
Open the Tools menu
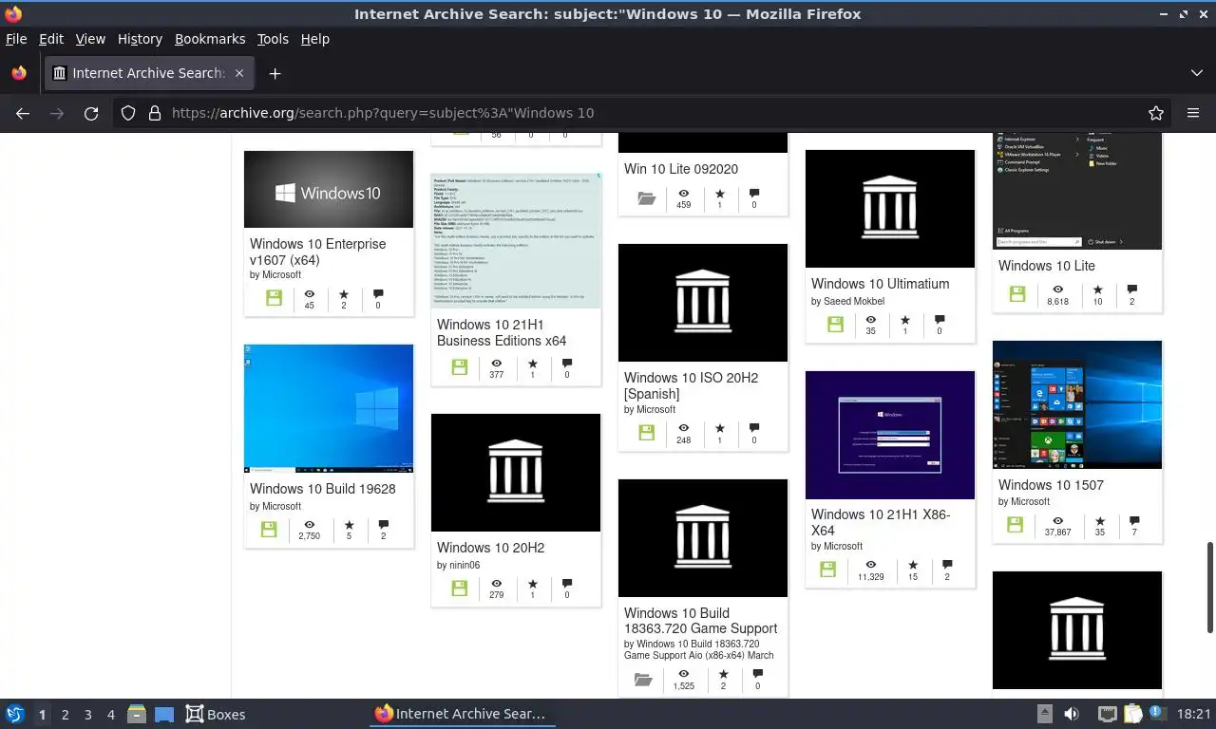pos(273,39)
